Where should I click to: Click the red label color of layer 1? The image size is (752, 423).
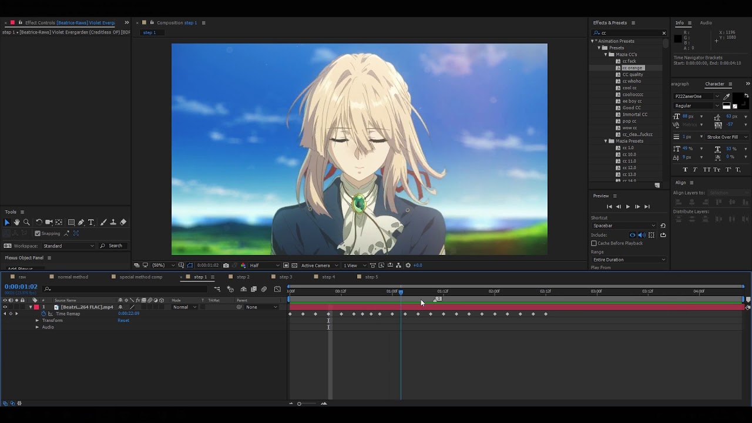(36, 307)
